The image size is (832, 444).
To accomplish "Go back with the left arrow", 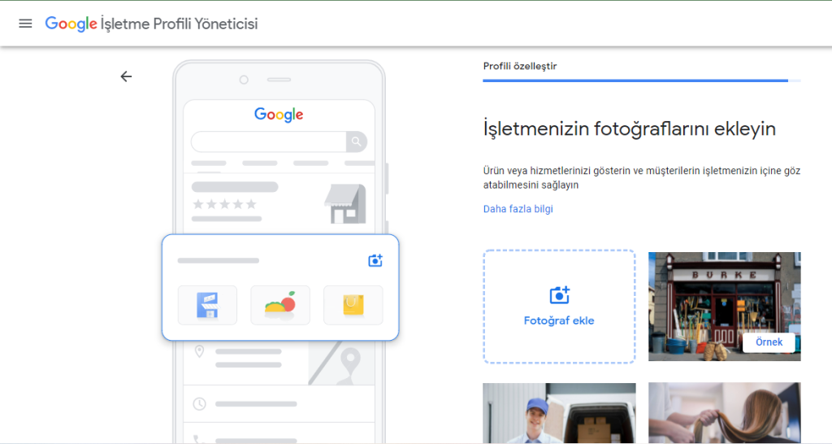I will (x=126, y=76).
